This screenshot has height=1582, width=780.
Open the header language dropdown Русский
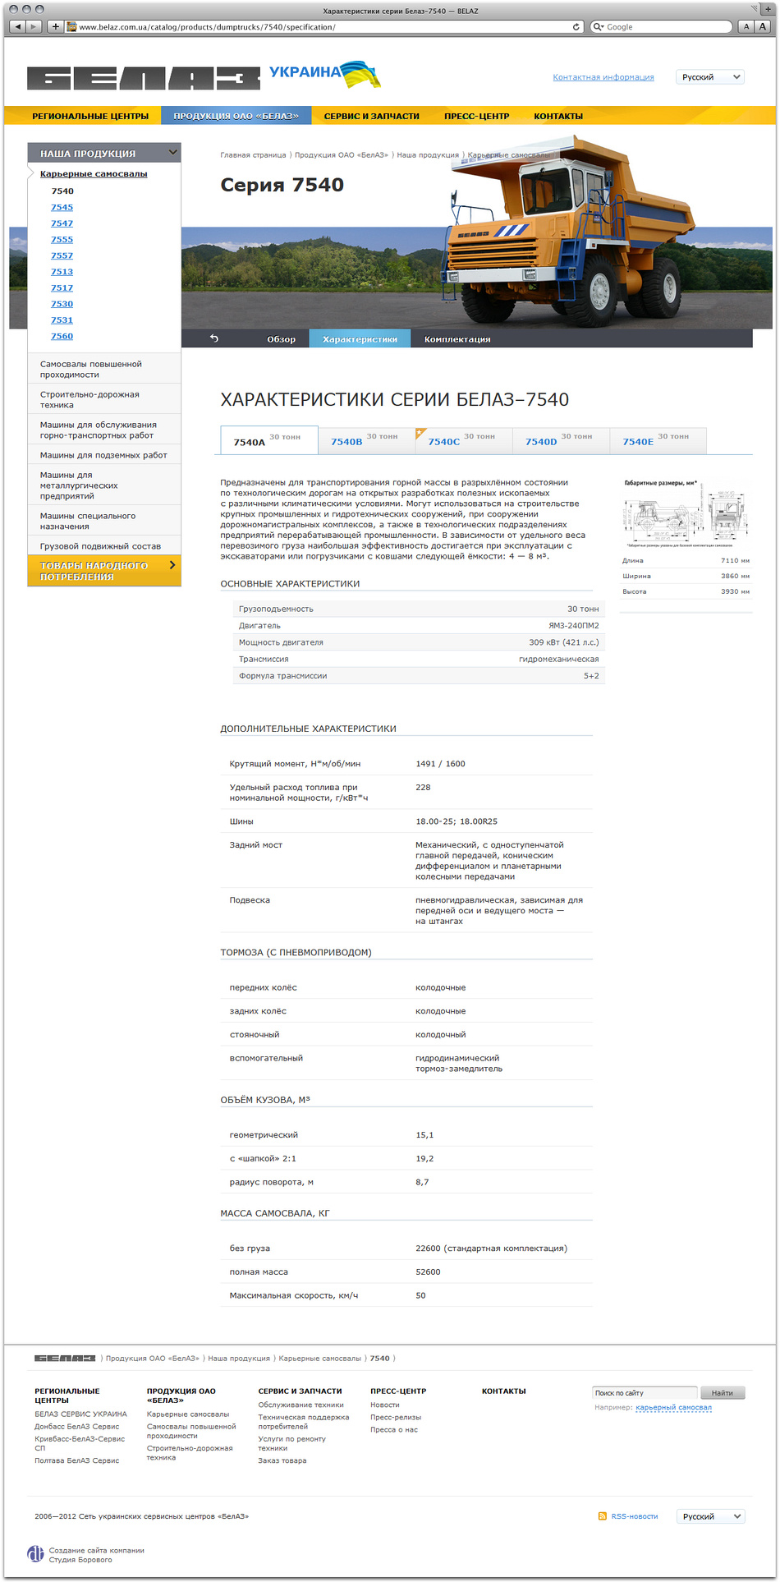[710, 77]
